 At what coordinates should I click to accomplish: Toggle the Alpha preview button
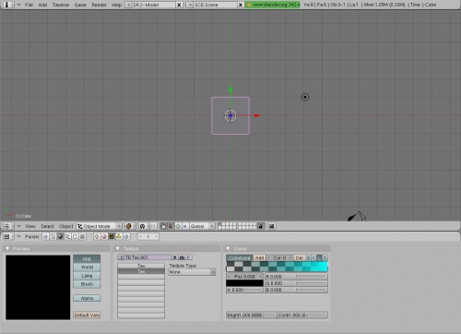tap(87, 298)
